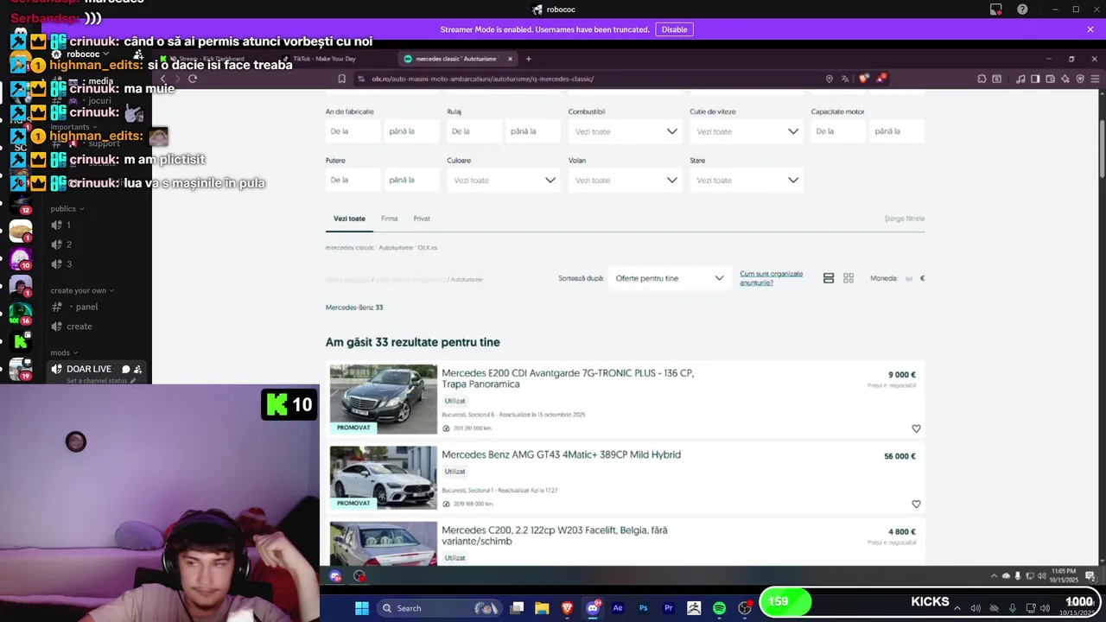
Task: Launch After Effects from taskbar
Action: tap(618, 608)
